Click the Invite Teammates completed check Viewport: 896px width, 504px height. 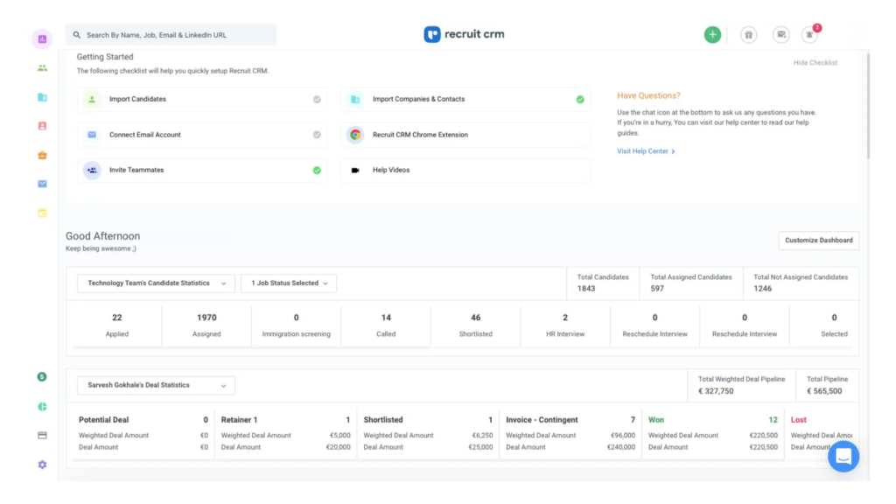point(317,171)
